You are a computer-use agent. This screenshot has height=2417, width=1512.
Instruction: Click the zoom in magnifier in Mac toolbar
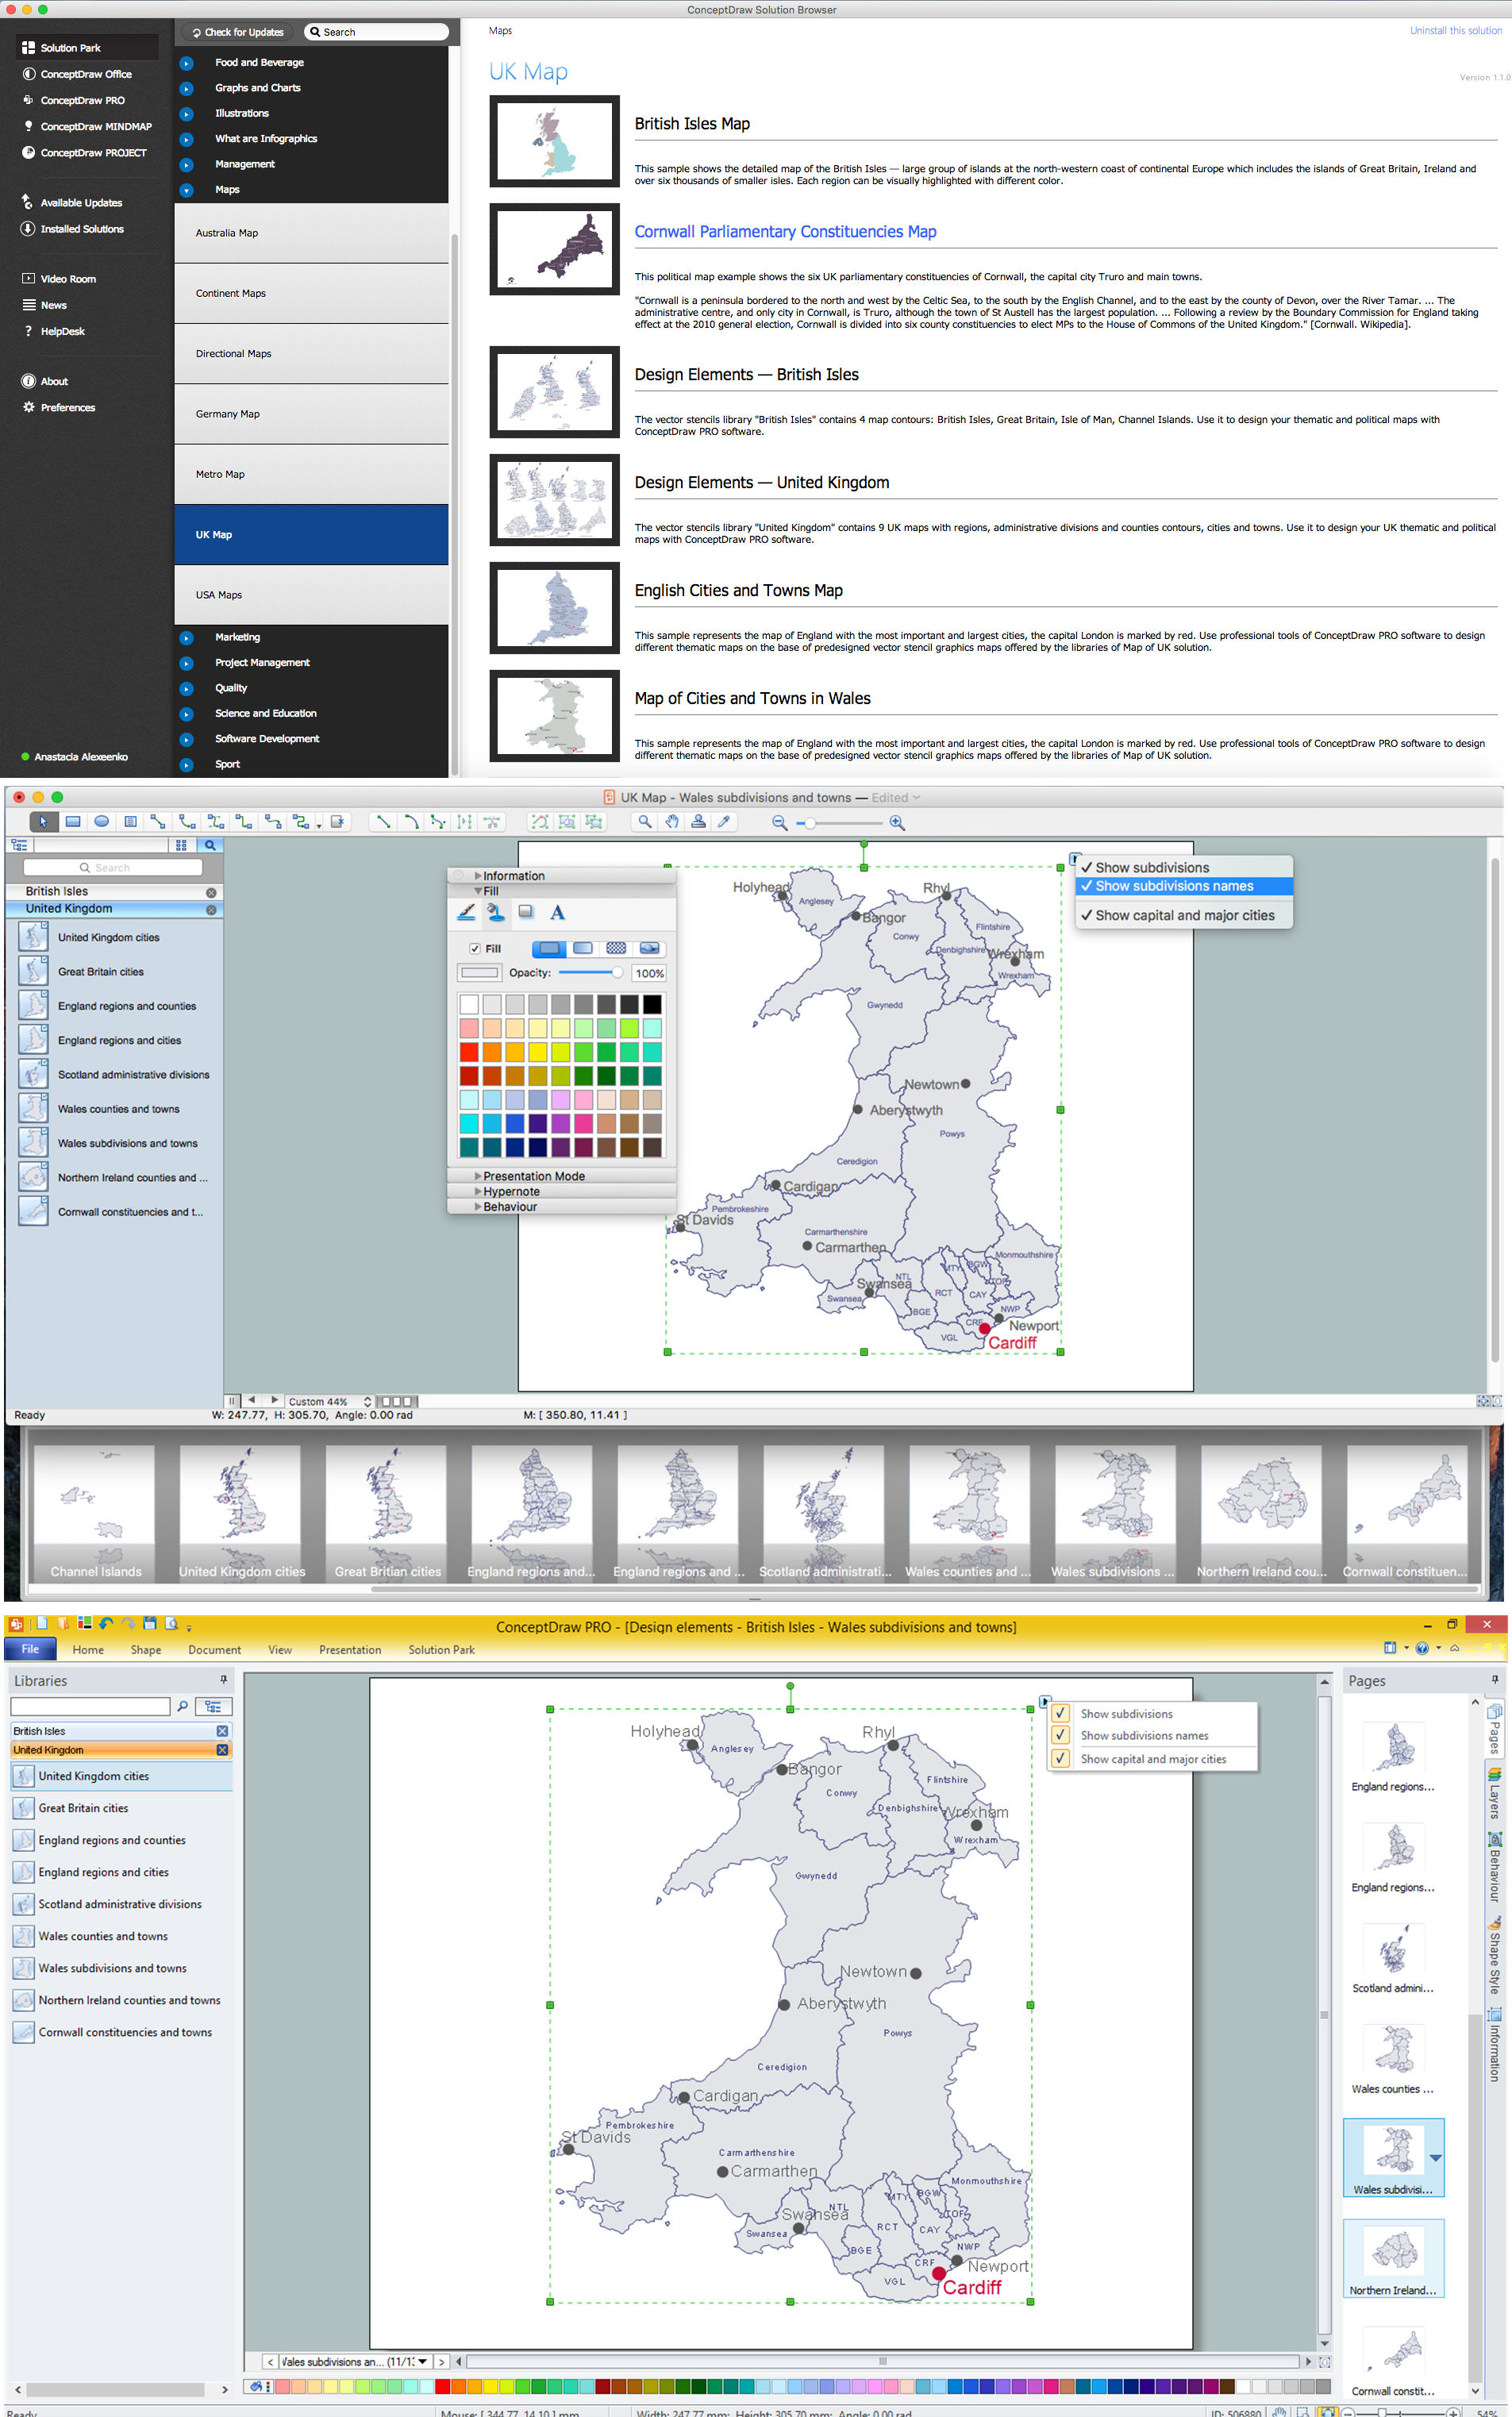point(897,822)
